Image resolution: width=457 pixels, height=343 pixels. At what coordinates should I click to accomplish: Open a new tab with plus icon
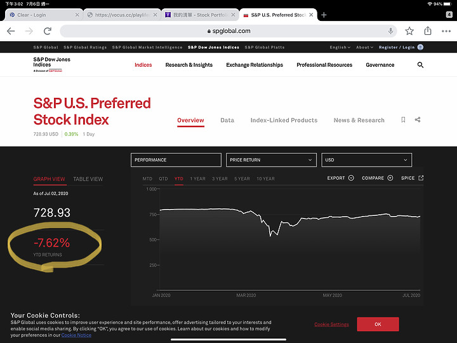pyautogui.click(x=324, y=15)
